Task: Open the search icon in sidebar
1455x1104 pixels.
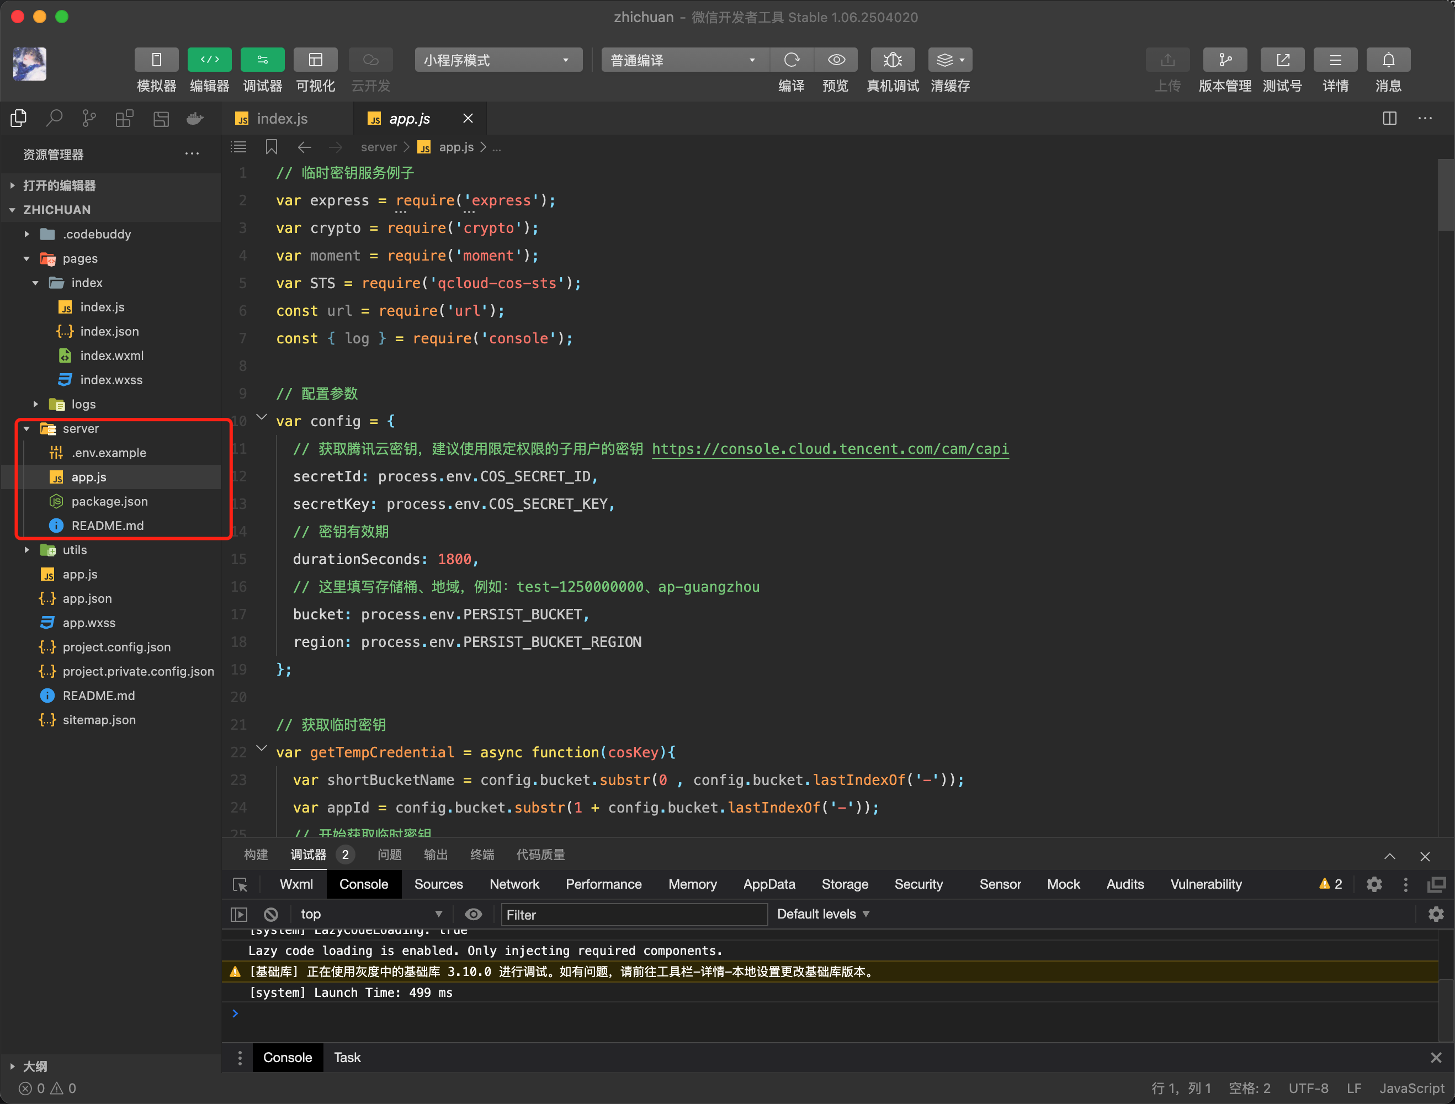Action: [54, 119]
